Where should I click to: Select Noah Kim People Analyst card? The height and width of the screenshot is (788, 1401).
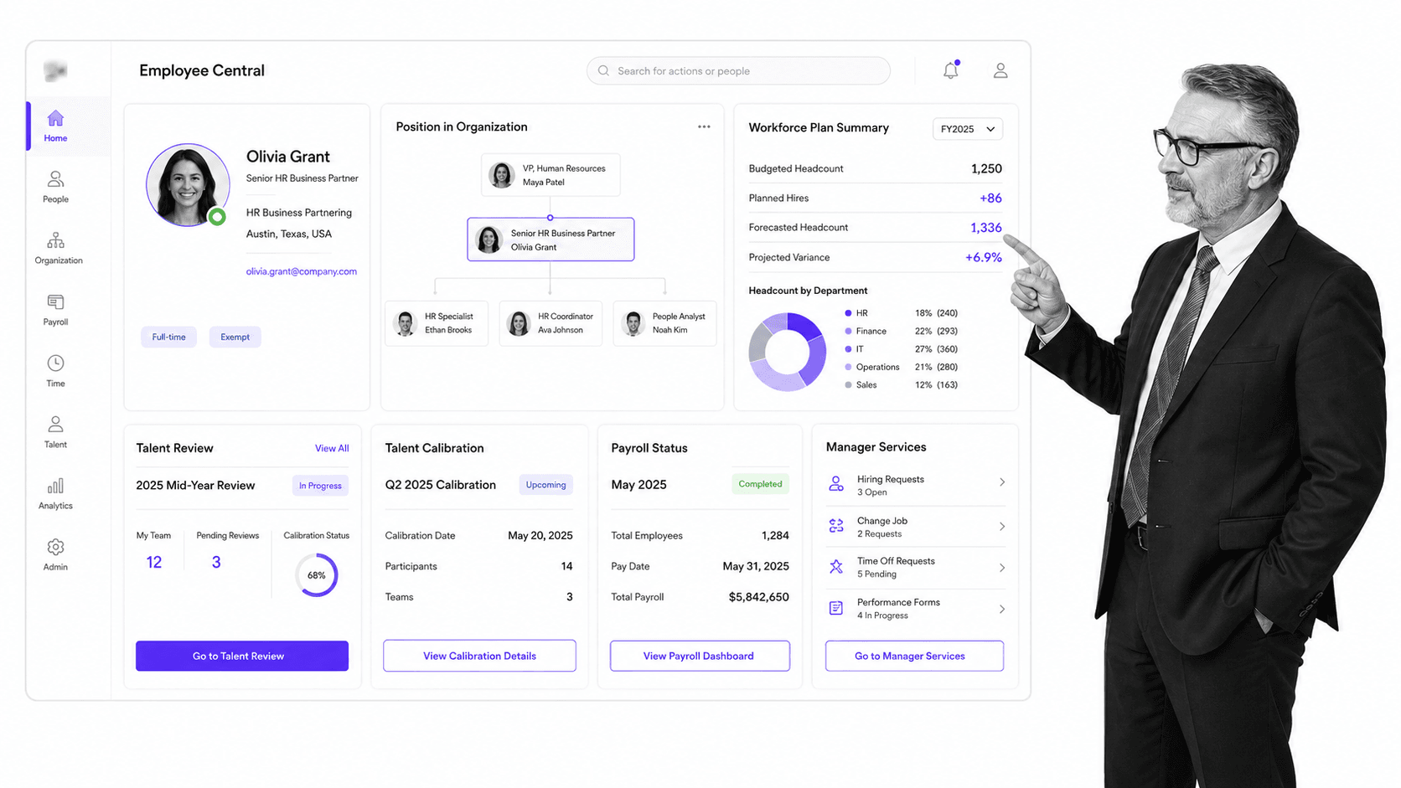[664, 323]
